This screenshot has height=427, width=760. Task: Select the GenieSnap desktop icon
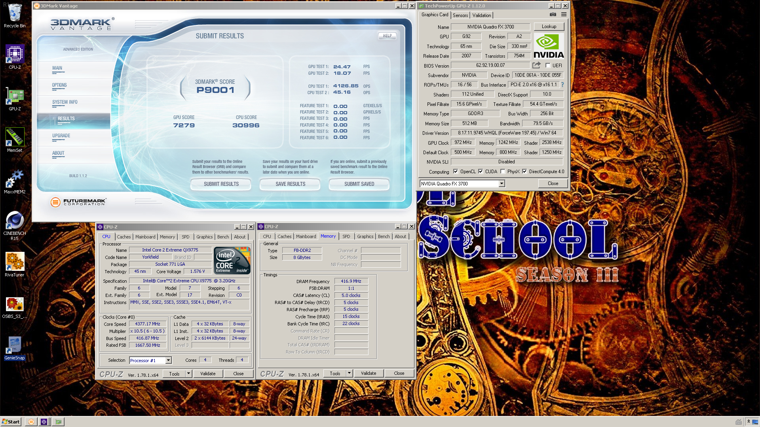point(15,349)
